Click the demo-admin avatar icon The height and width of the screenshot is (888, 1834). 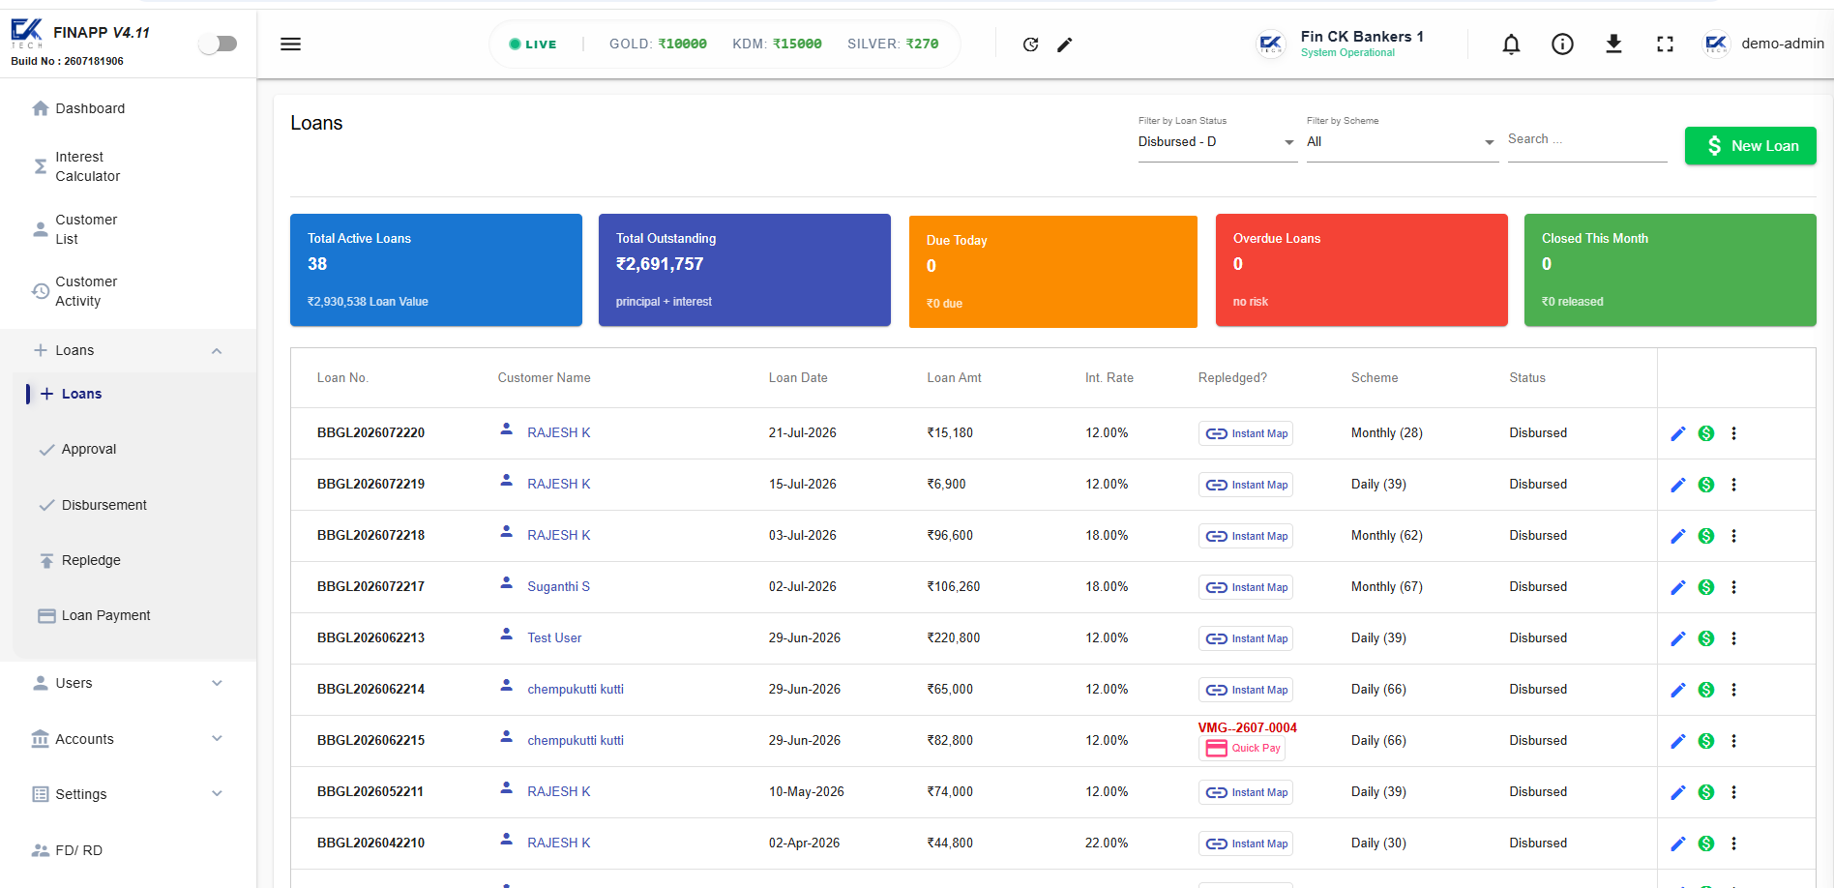tap(1716, 44)
